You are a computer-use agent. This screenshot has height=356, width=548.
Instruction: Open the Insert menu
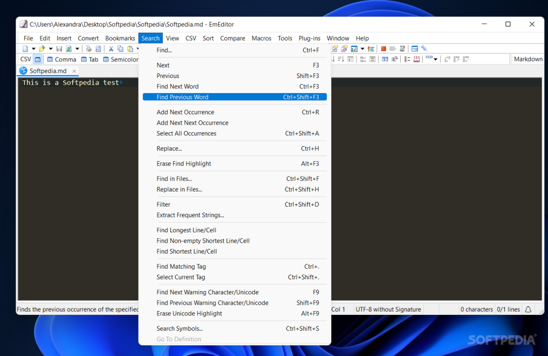coord(64,38)
